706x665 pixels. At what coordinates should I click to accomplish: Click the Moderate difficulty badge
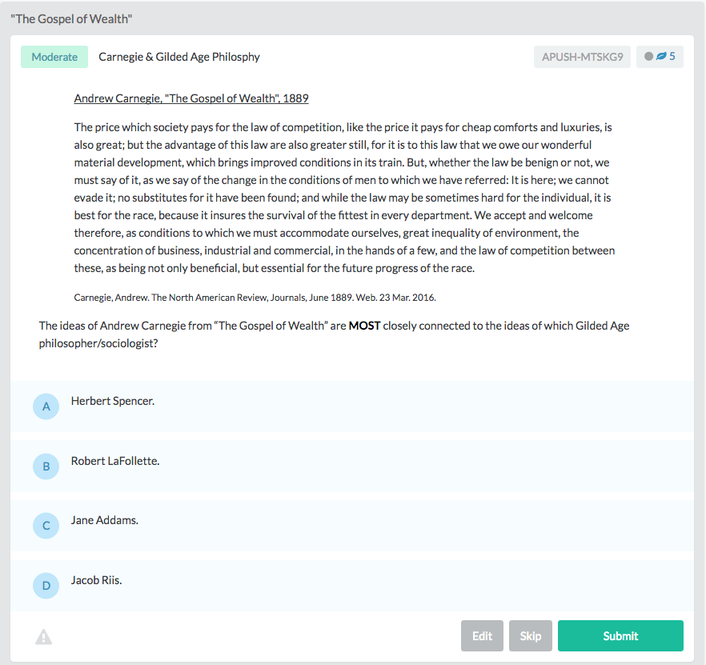tap(54, 57)
